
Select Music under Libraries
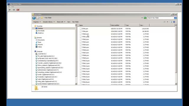pos(40,42)
